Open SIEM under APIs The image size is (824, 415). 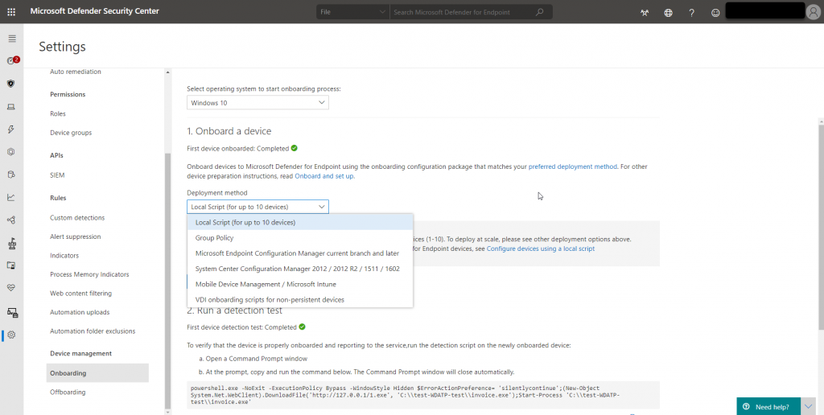coord(57,175)
